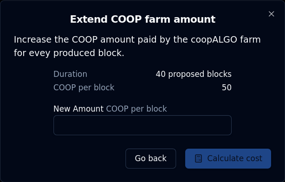Viewport: 285px width, 182px height.
Task: Click the Go back button
Action: point(150,158)
